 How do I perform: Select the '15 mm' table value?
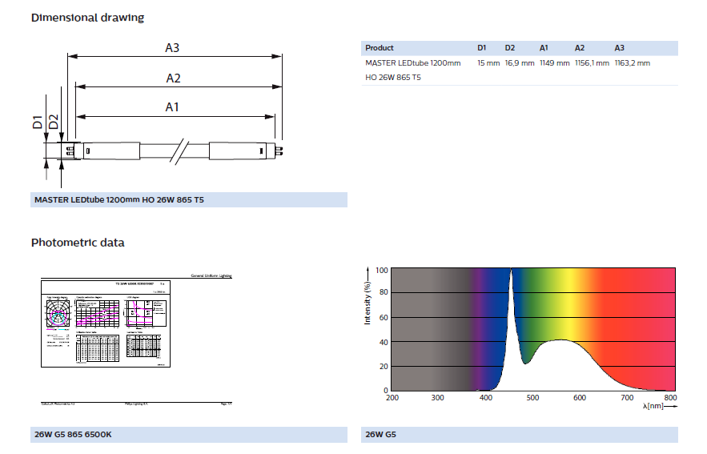coord(488,63)
